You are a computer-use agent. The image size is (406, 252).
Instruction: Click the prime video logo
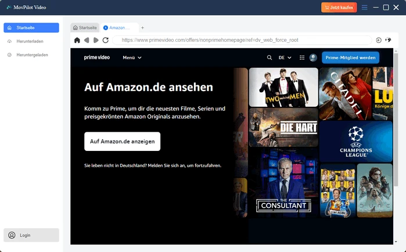[x=97, y=57]
